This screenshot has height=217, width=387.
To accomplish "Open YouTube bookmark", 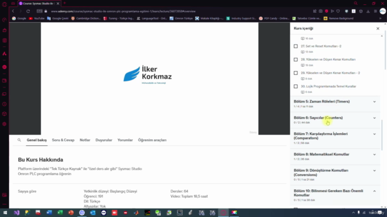I will pos(36,19).
